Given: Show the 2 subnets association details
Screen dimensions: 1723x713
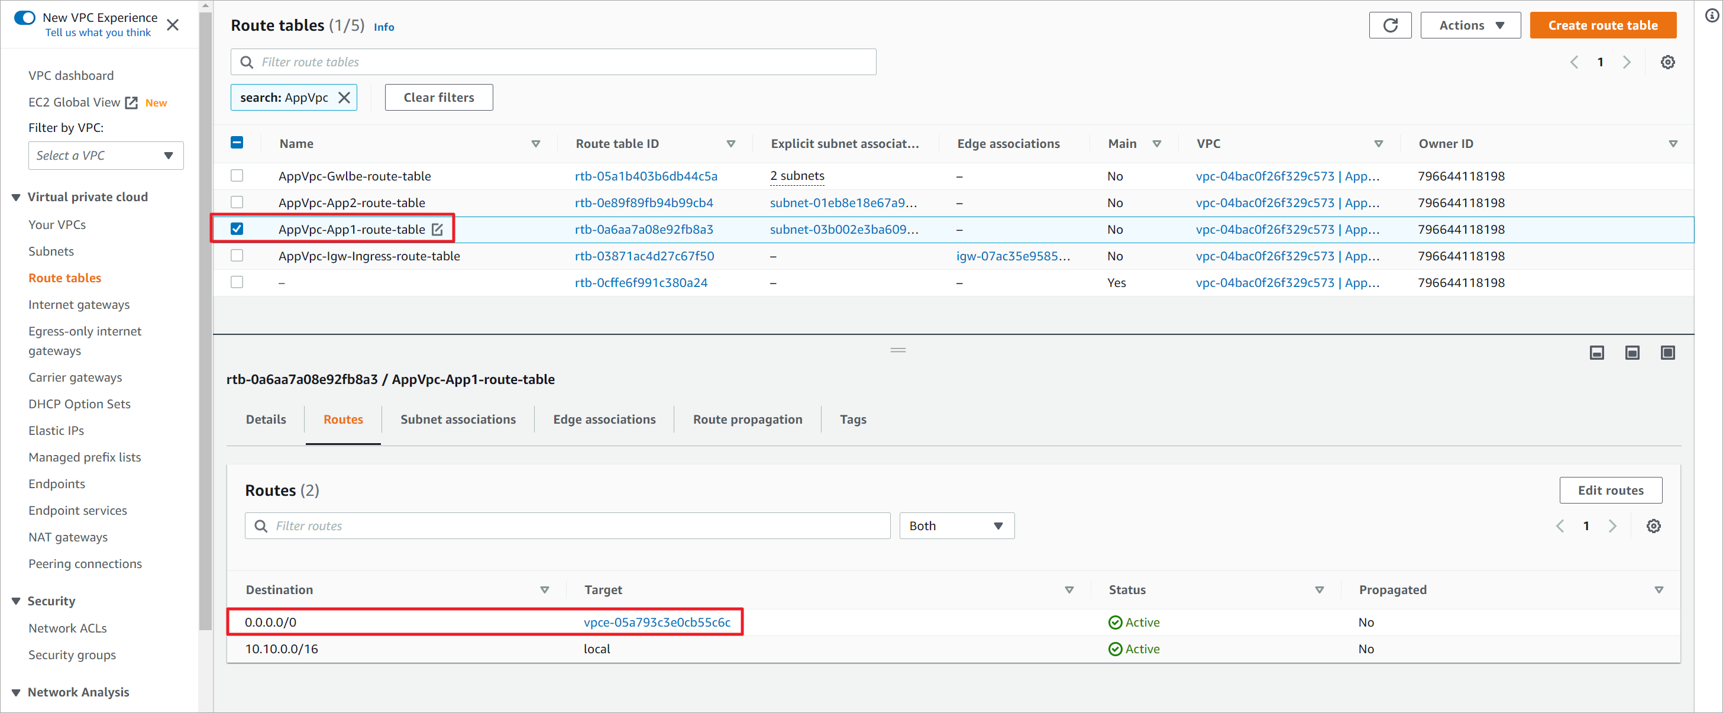Looking at the screenshot, I should [x=797, y=176].
